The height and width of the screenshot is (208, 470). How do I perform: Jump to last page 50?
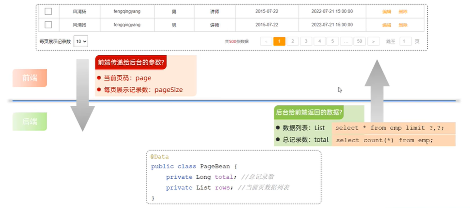pyautogui.click(x=359, y=41)
